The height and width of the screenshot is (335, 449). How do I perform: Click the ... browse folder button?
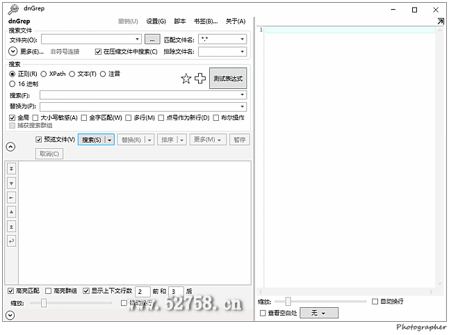[152, 39]
